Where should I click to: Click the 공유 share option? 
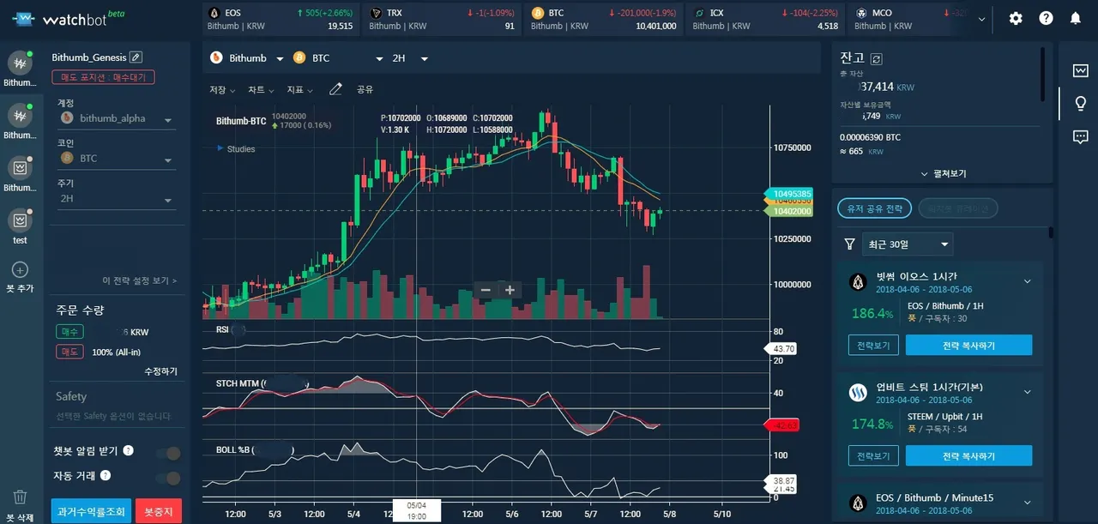[x=365, y=89]
